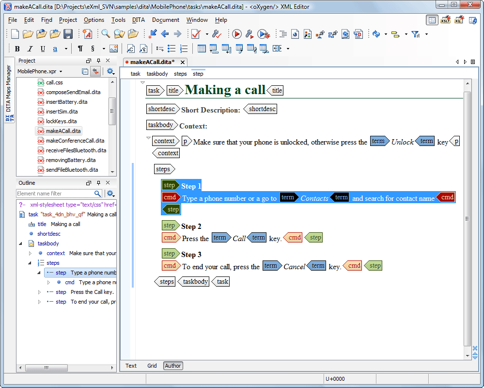484x388 pixels.
Task: Click the Format and Indent icon
Action: point(283,34)
